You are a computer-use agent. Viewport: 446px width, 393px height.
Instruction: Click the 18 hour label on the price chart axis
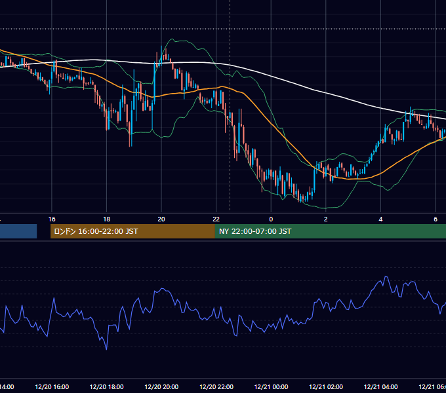[107, 219]
